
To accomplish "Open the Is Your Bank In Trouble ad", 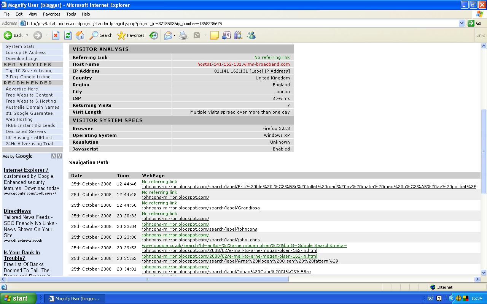I will tap(22, 255).
